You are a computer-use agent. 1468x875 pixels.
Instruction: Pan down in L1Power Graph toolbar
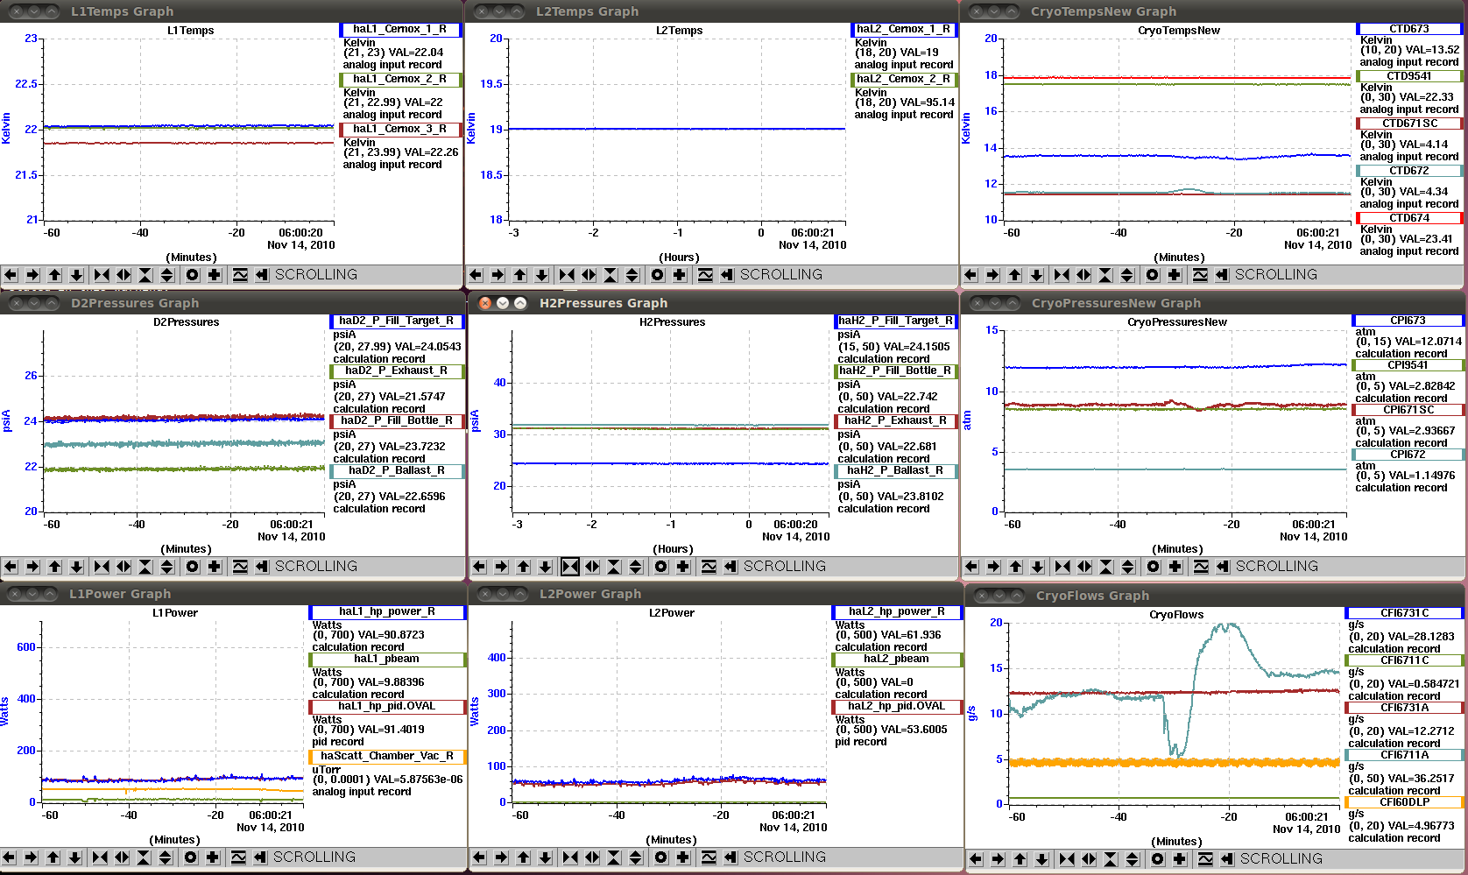click(74, 857)
